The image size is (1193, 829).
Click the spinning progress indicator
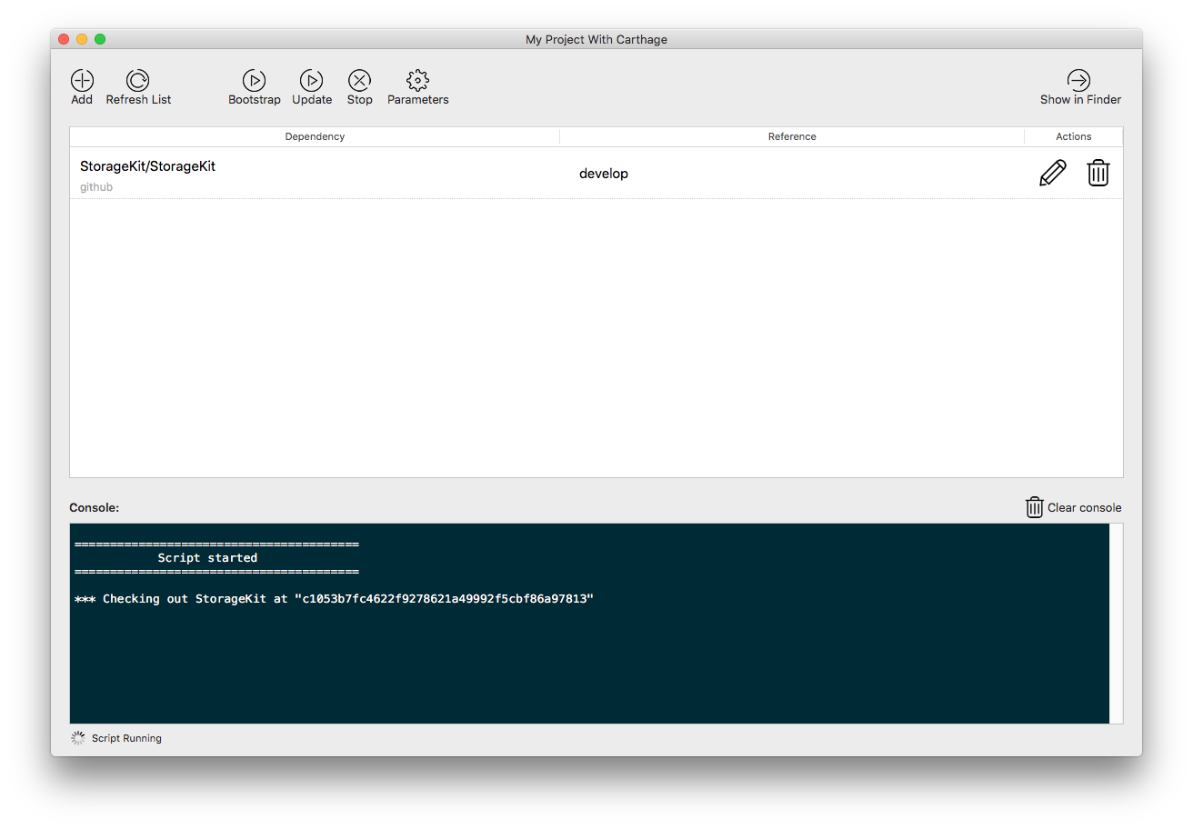78,738
